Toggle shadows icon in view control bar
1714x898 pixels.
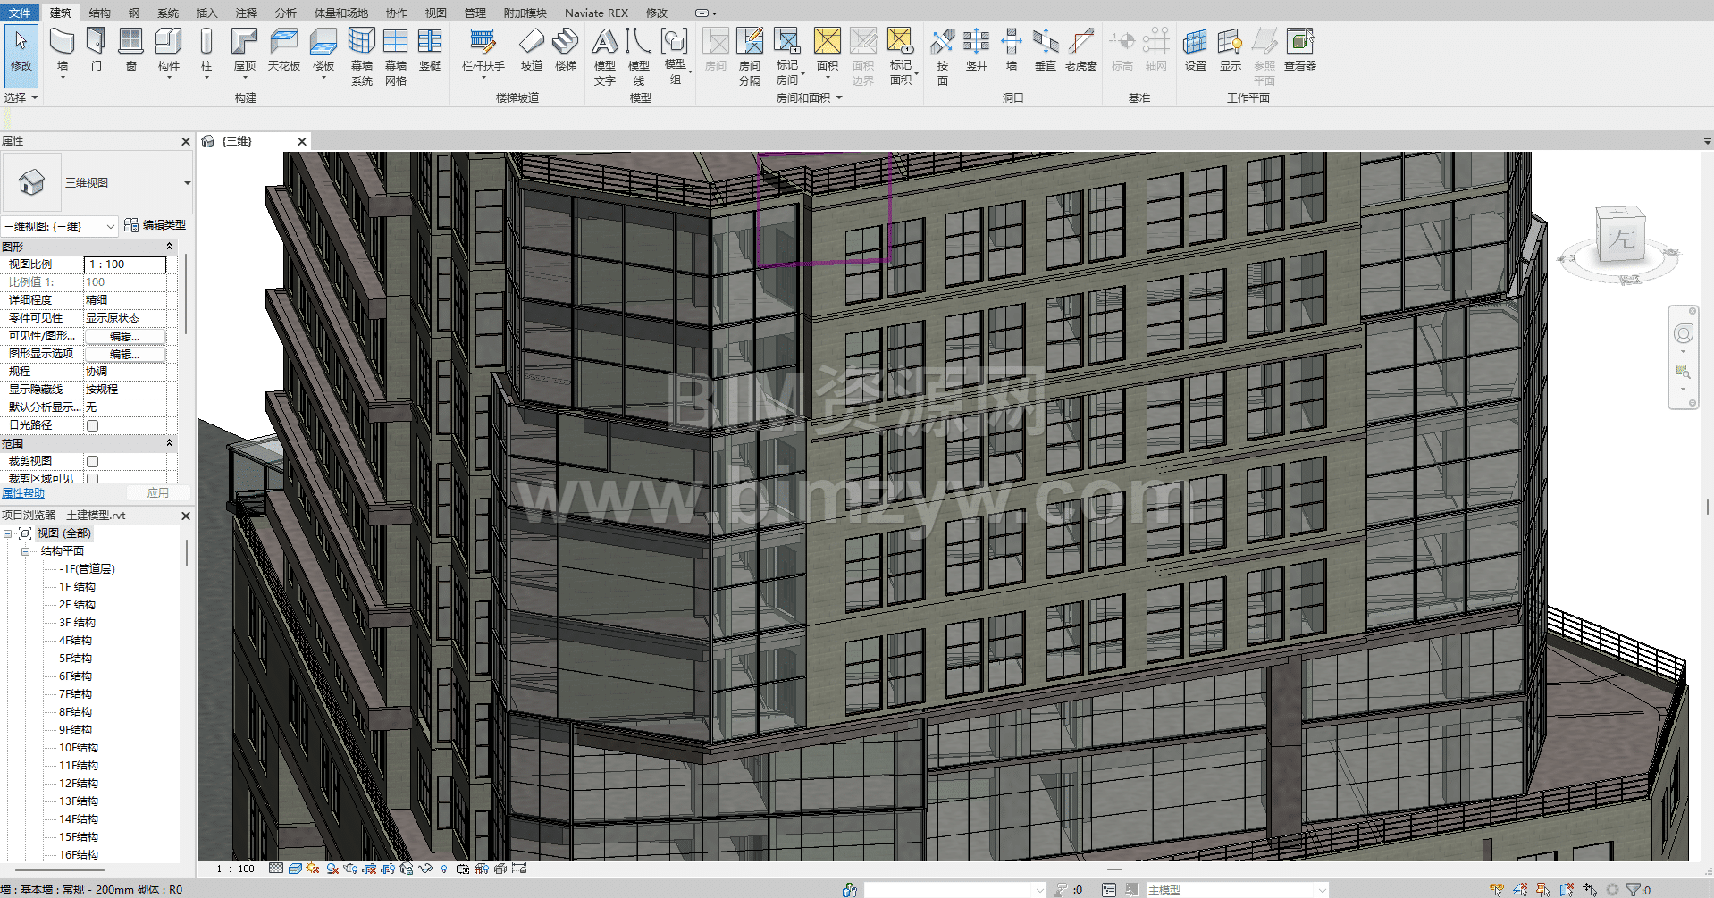point(332,868)
